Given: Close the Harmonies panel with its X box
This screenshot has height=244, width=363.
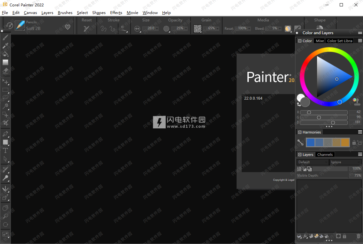Looking at the screenshot, I should coord(300,132).
